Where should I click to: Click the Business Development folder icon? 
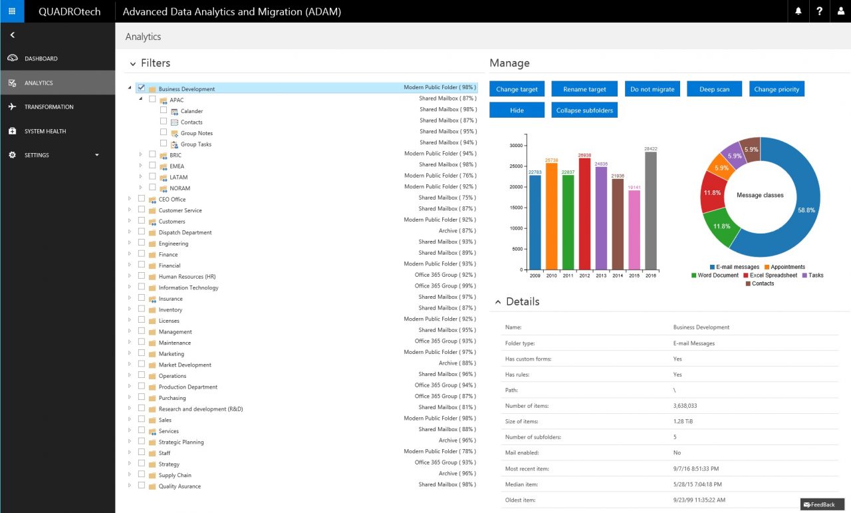(x=152, y=89)
